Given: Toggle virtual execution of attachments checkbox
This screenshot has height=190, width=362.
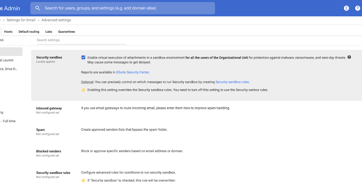Looking at the screenshot, I should 83,57.
